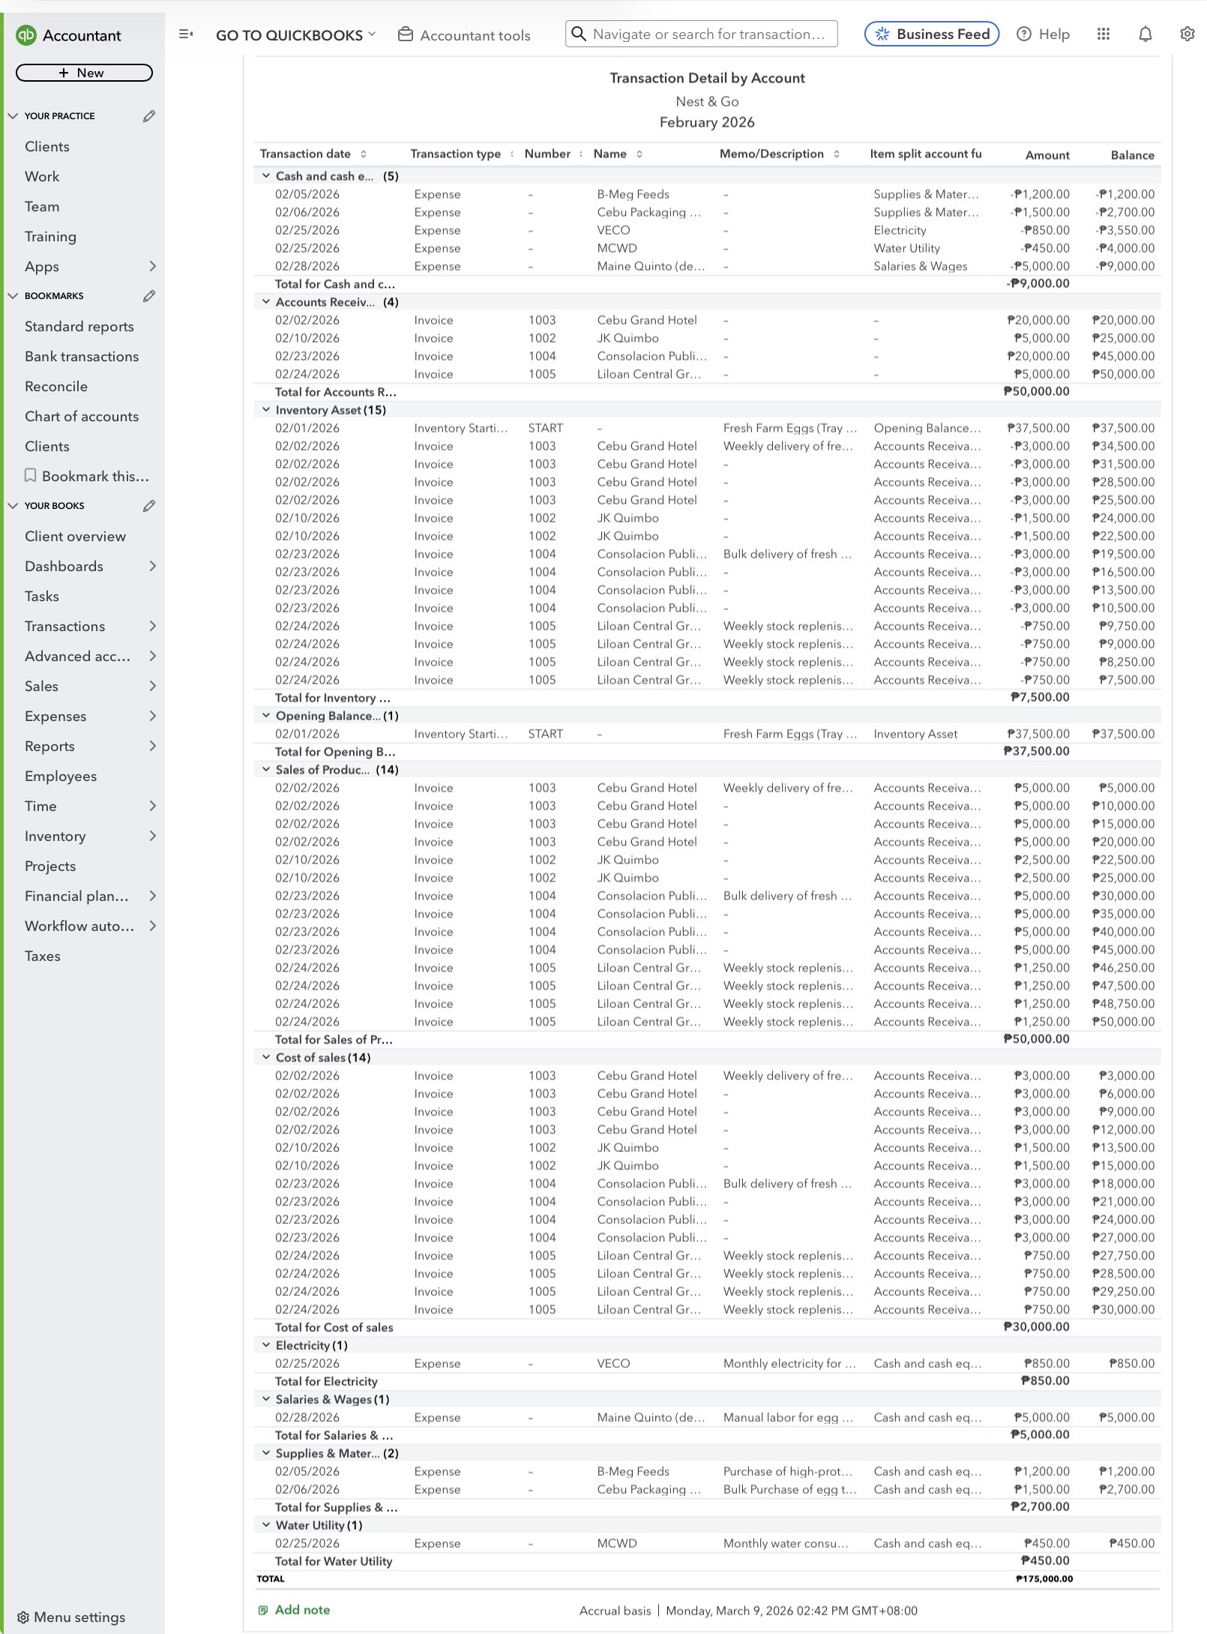Image resolution: width=1207 pixels, height=1634 pixels.
Task: Open Bank transactions bookmark
Action: pos(82,357)
